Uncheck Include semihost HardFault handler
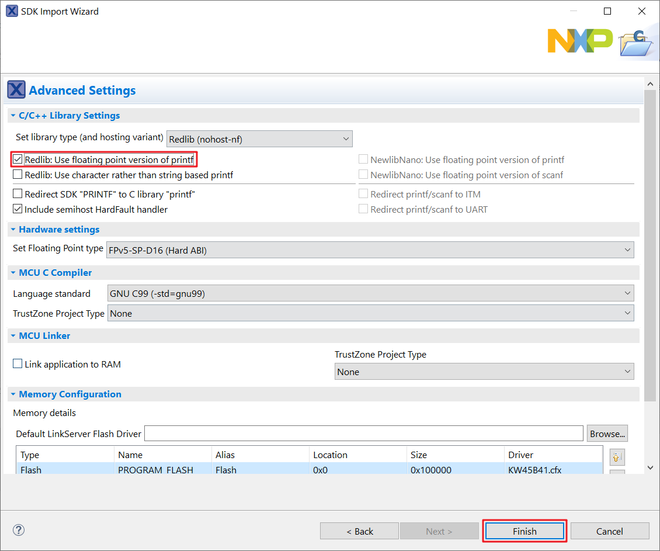 (x=18, y=209)
